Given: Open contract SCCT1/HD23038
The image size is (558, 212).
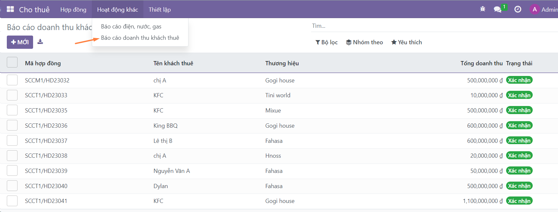Looking at the screenshot, I should (x=46, y=156).
